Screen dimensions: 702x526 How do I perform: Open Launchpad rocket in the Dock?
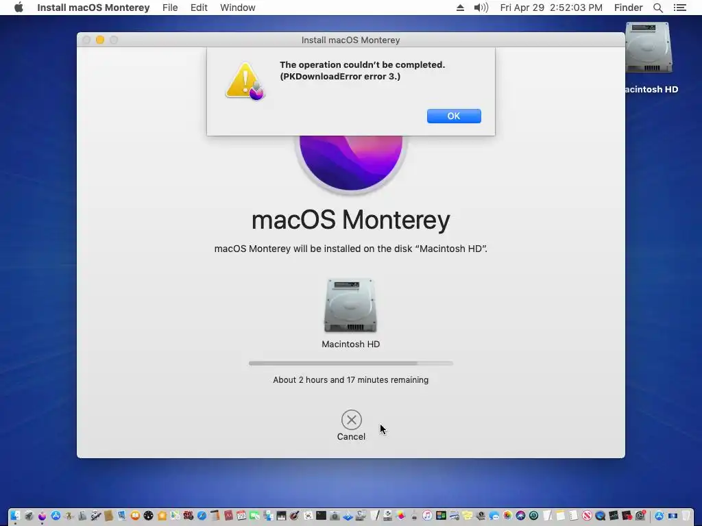tap(29, 516)
